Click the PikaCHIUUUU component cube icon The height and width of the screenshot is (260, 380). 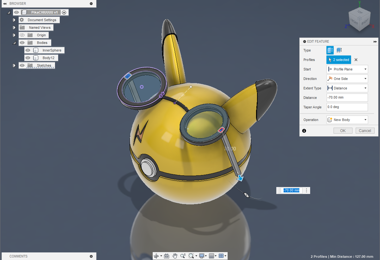coord(24,12)
